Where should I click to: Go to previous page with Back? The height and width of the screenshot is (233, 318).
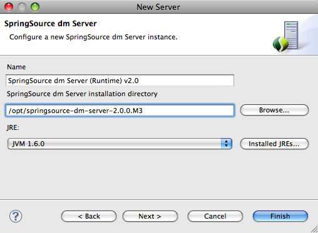click(89, 216)
